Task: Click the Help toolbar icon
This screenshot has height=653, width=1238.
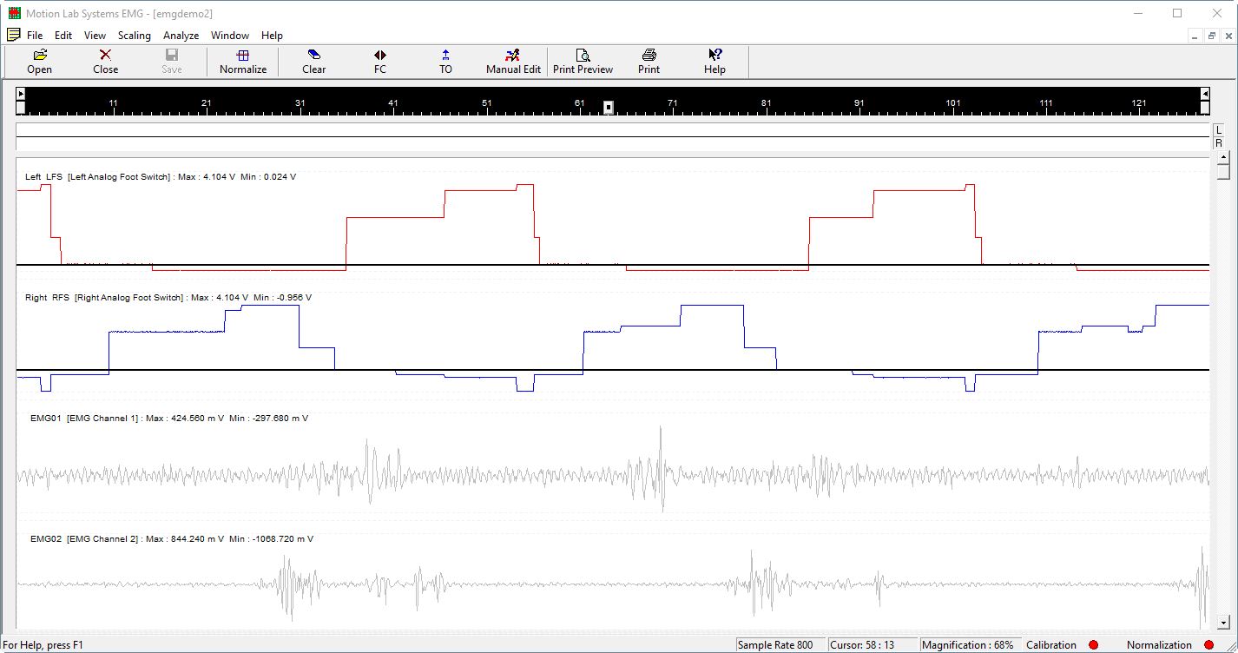Action: tap(714, 61)
